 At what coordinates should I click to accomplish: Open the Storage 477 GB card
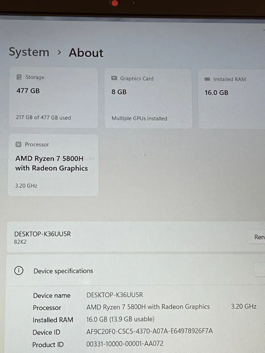point(53,98)
